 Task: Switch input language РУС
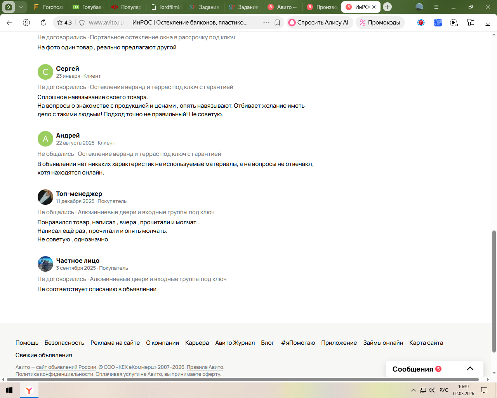tap(444, 390)
